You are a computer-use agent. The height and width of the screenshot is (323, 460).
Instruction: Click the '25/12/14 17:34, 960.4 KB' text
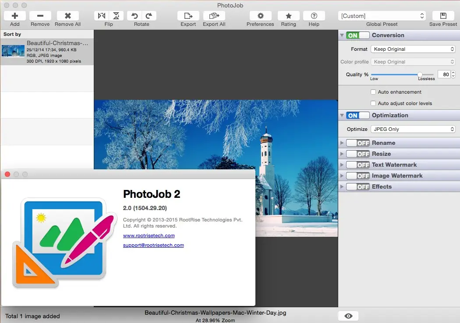51,49
